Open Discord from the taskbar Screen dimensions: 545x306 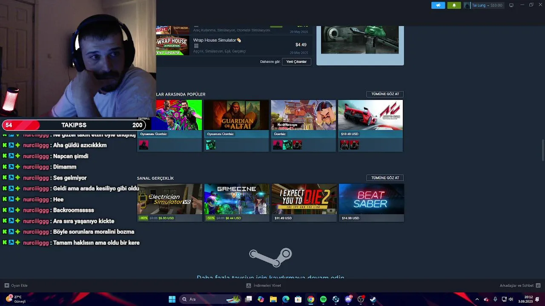pyautogui.click(x=348, y=299)
